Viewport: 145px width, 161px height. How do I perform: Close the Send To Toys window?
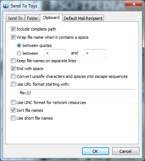[x=134, y=4]
